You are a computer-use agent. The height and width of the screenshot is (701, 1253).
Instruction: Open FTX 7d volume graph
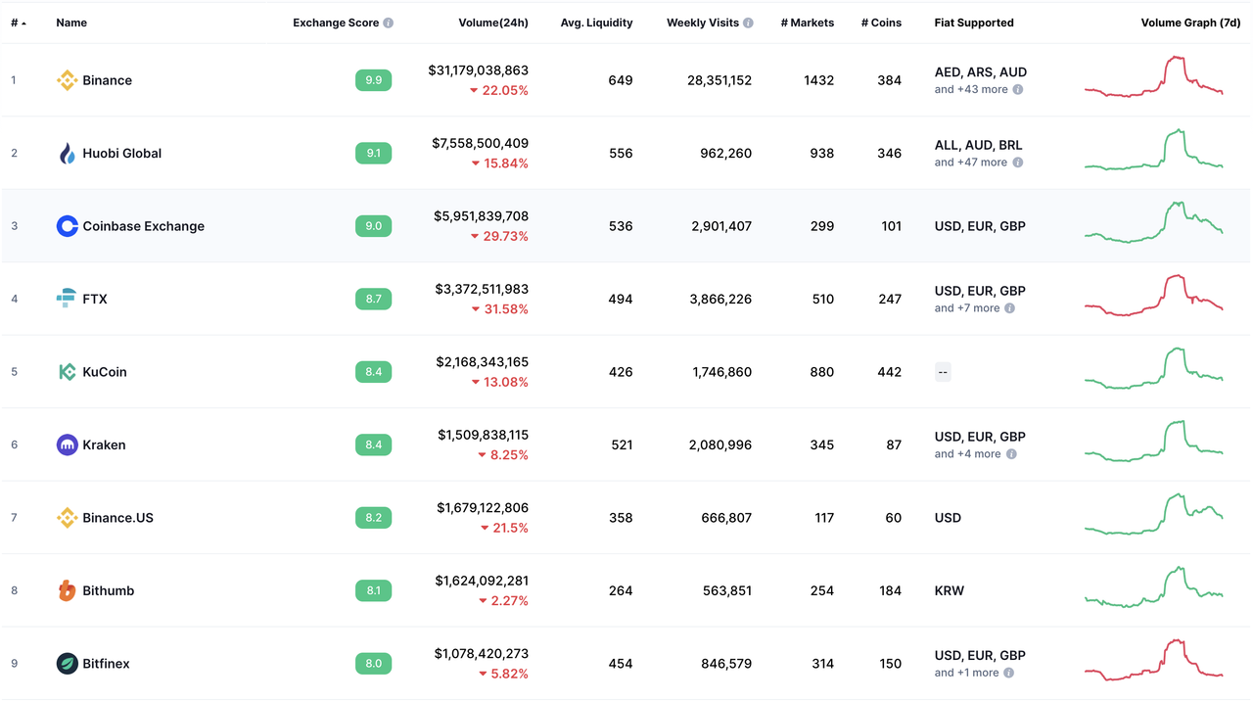(1154, 296)
